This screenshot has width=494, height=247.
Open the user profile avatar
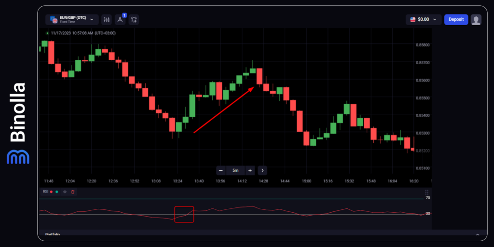pyautogui.click(x=476, y=19)
